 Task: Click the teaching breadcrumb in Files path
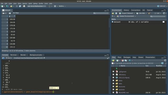click(142, 63)
